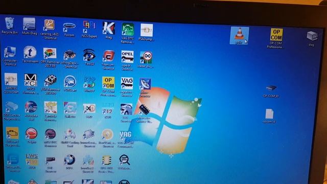This screenshot has width=327, height=184.
Task: Open the diag drive icon
Action: (312, 36)
